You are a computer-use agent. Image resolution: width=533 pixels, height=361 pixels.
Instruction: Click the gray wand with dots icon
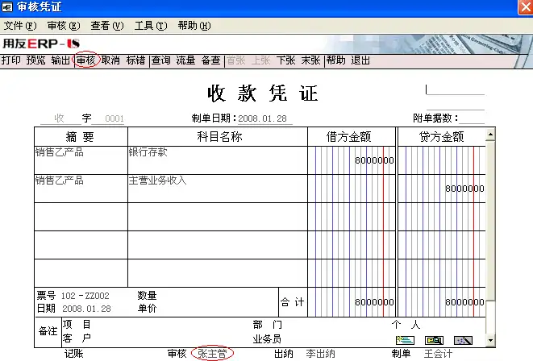point(463,340)
